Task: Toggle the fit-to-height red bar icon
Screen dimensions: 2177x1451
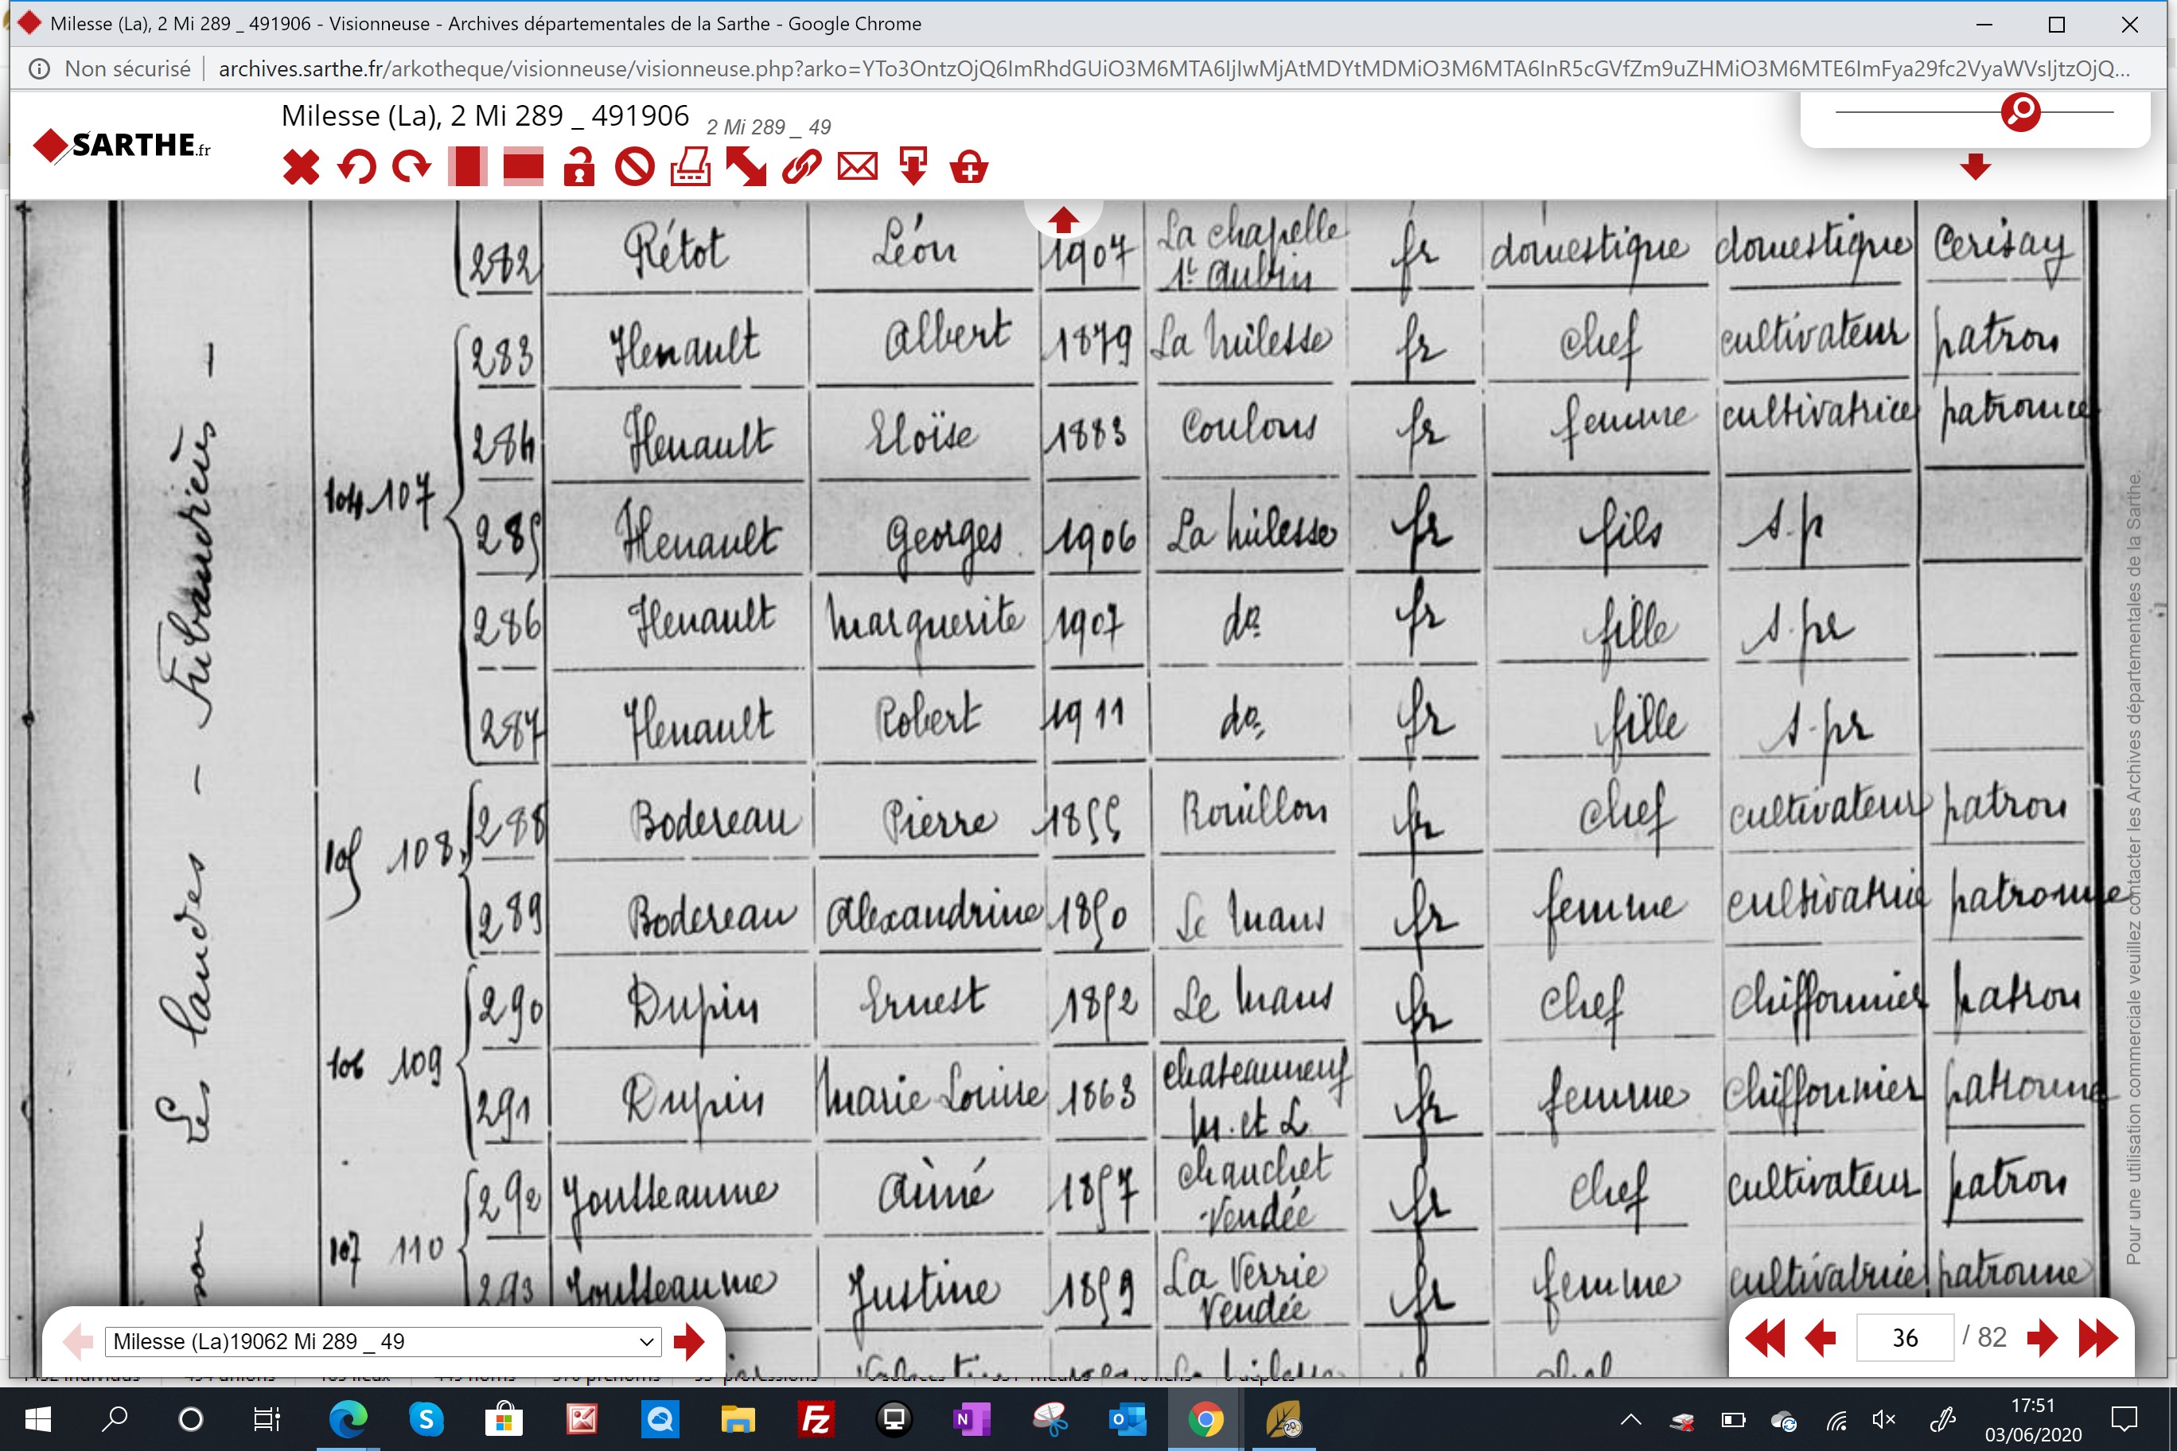Action: click(467, 168)
